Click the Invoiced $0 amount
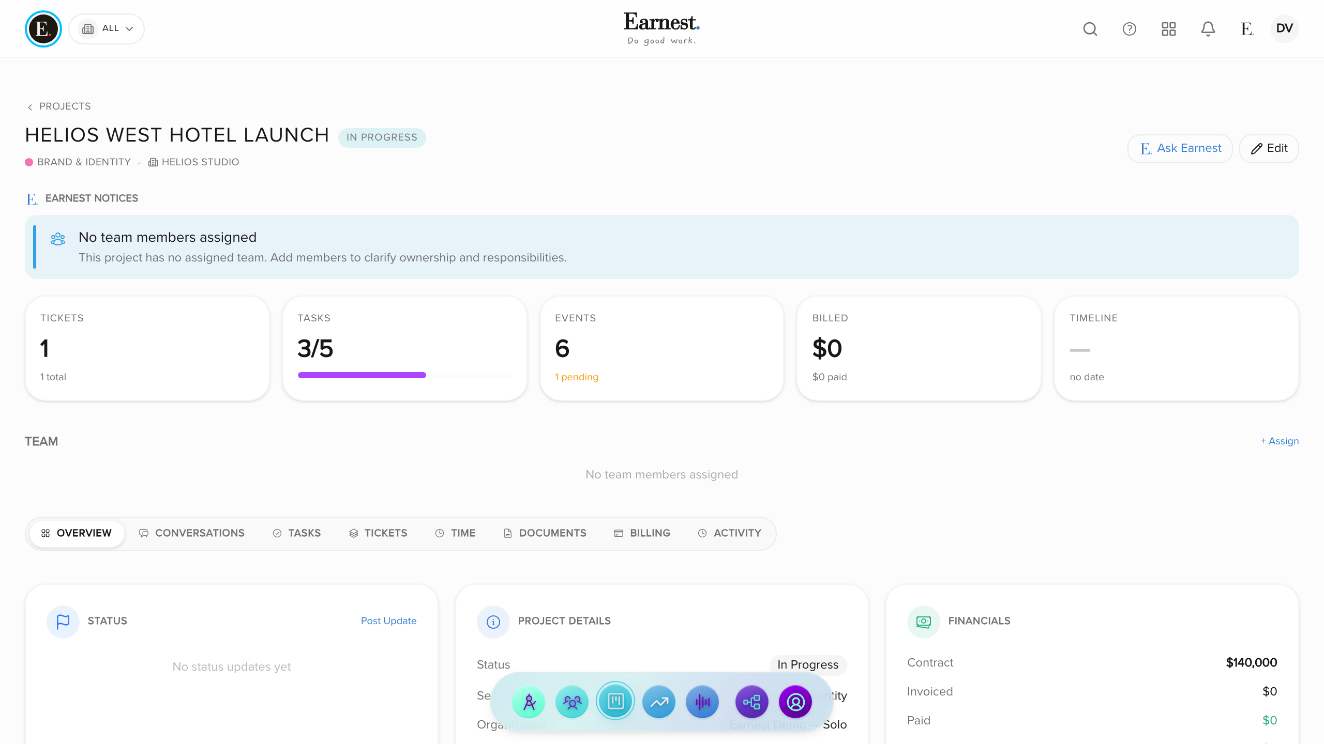This screenshot has height=744, width=1324. [x=1270, y=692]
